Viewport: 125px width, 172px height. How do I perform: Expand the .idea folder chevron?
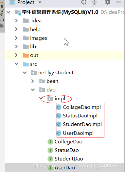coord(16,20)
